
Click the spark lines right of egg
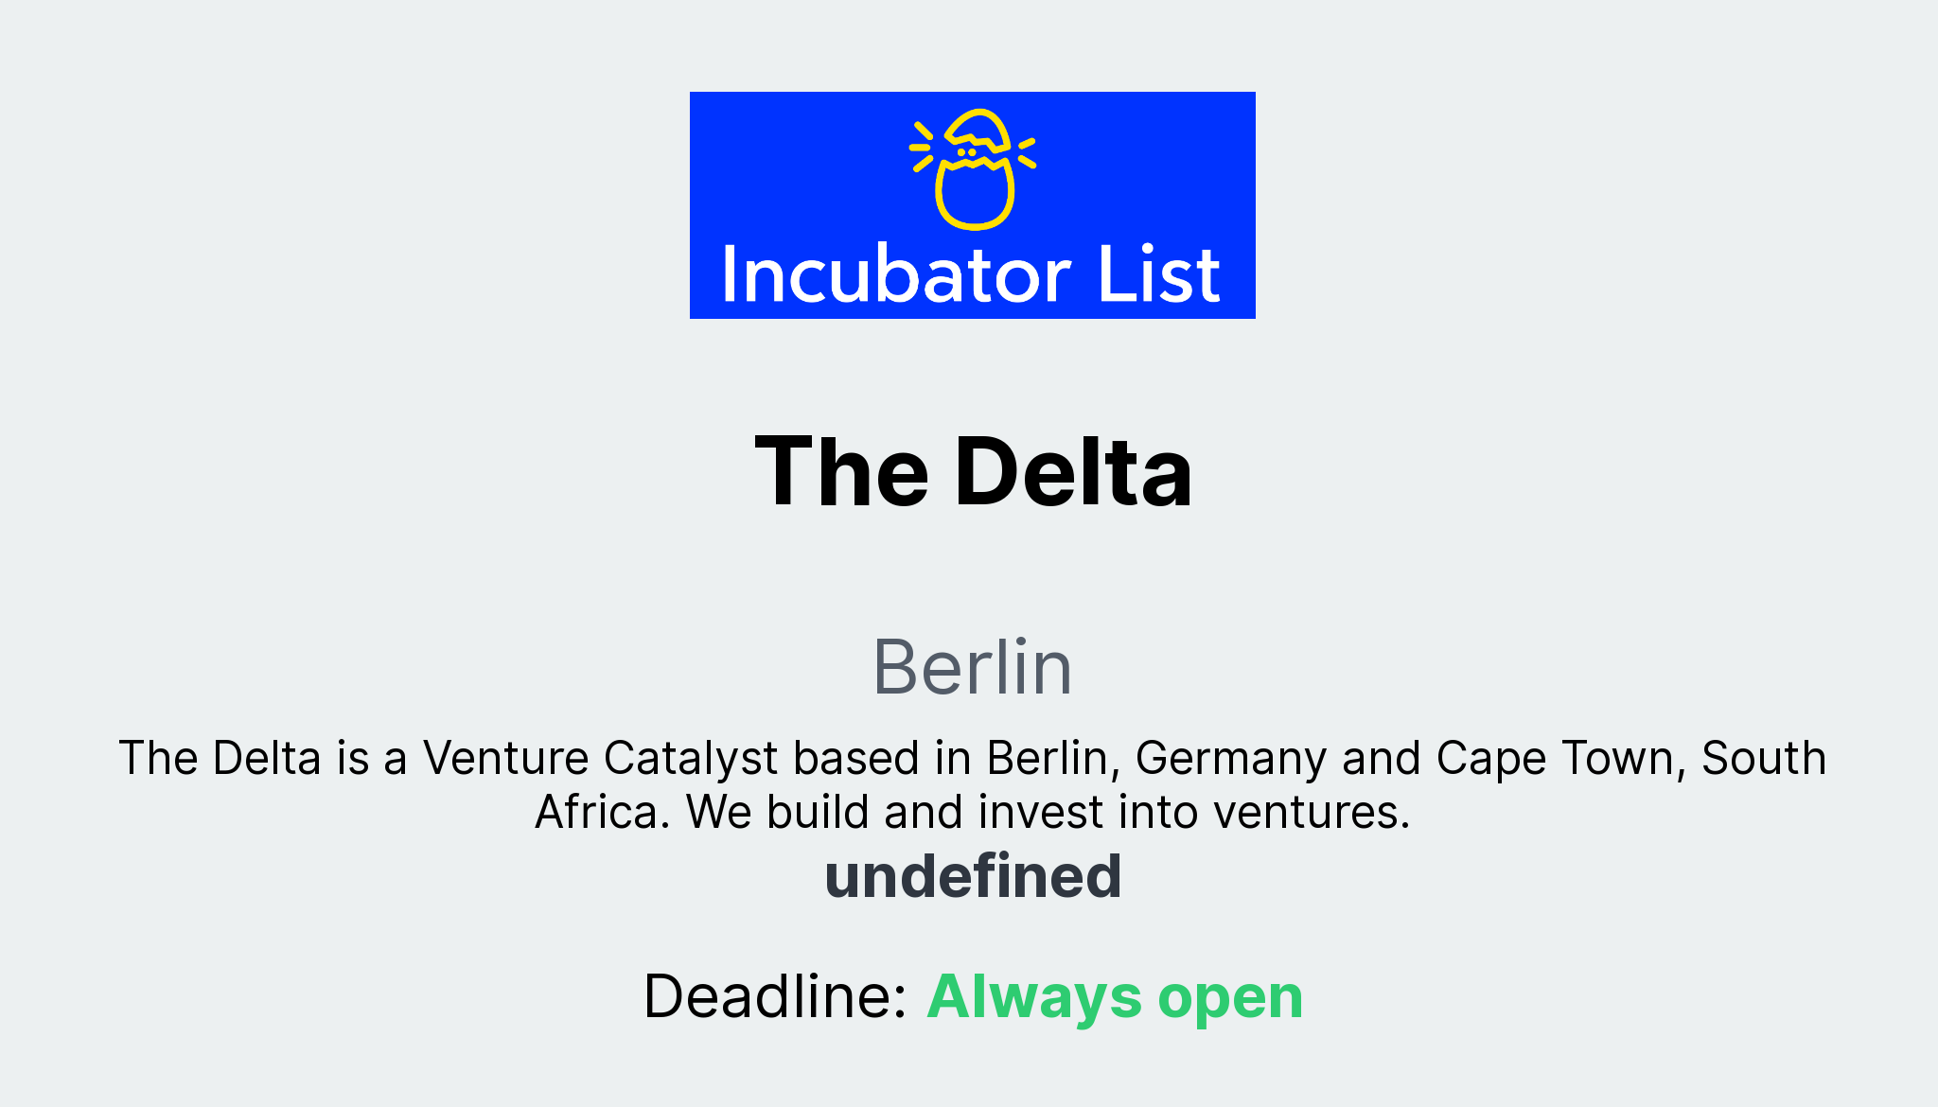(1026, 151)
